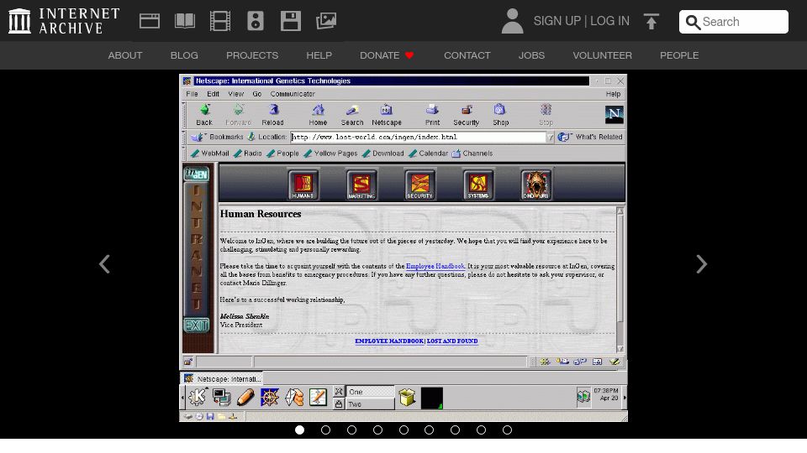The width and height of the screenshot is (807, 453).
Task: Open BLOG in the Archive nav
Action: [x=184, y=55]
